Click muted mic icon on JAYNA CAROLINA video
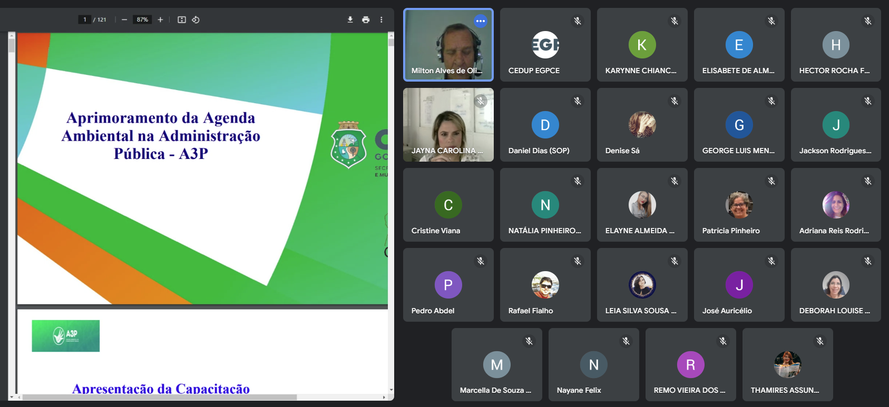The height and width of the screenshot is (407, 889). point(481,101)
